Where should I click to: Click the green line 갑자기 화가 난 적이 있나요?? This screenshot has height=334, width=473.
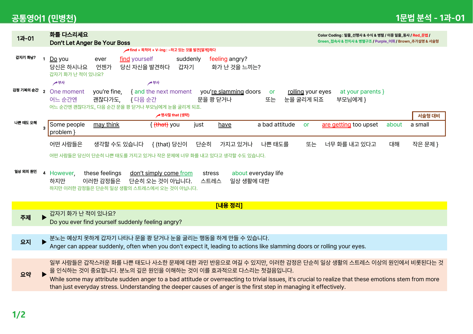77,74
